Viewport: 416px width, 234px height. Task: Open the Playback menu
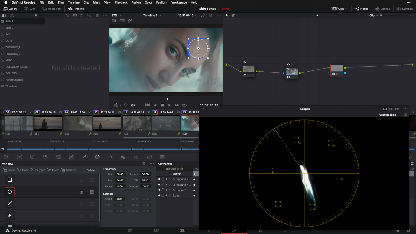pos(121,2)
